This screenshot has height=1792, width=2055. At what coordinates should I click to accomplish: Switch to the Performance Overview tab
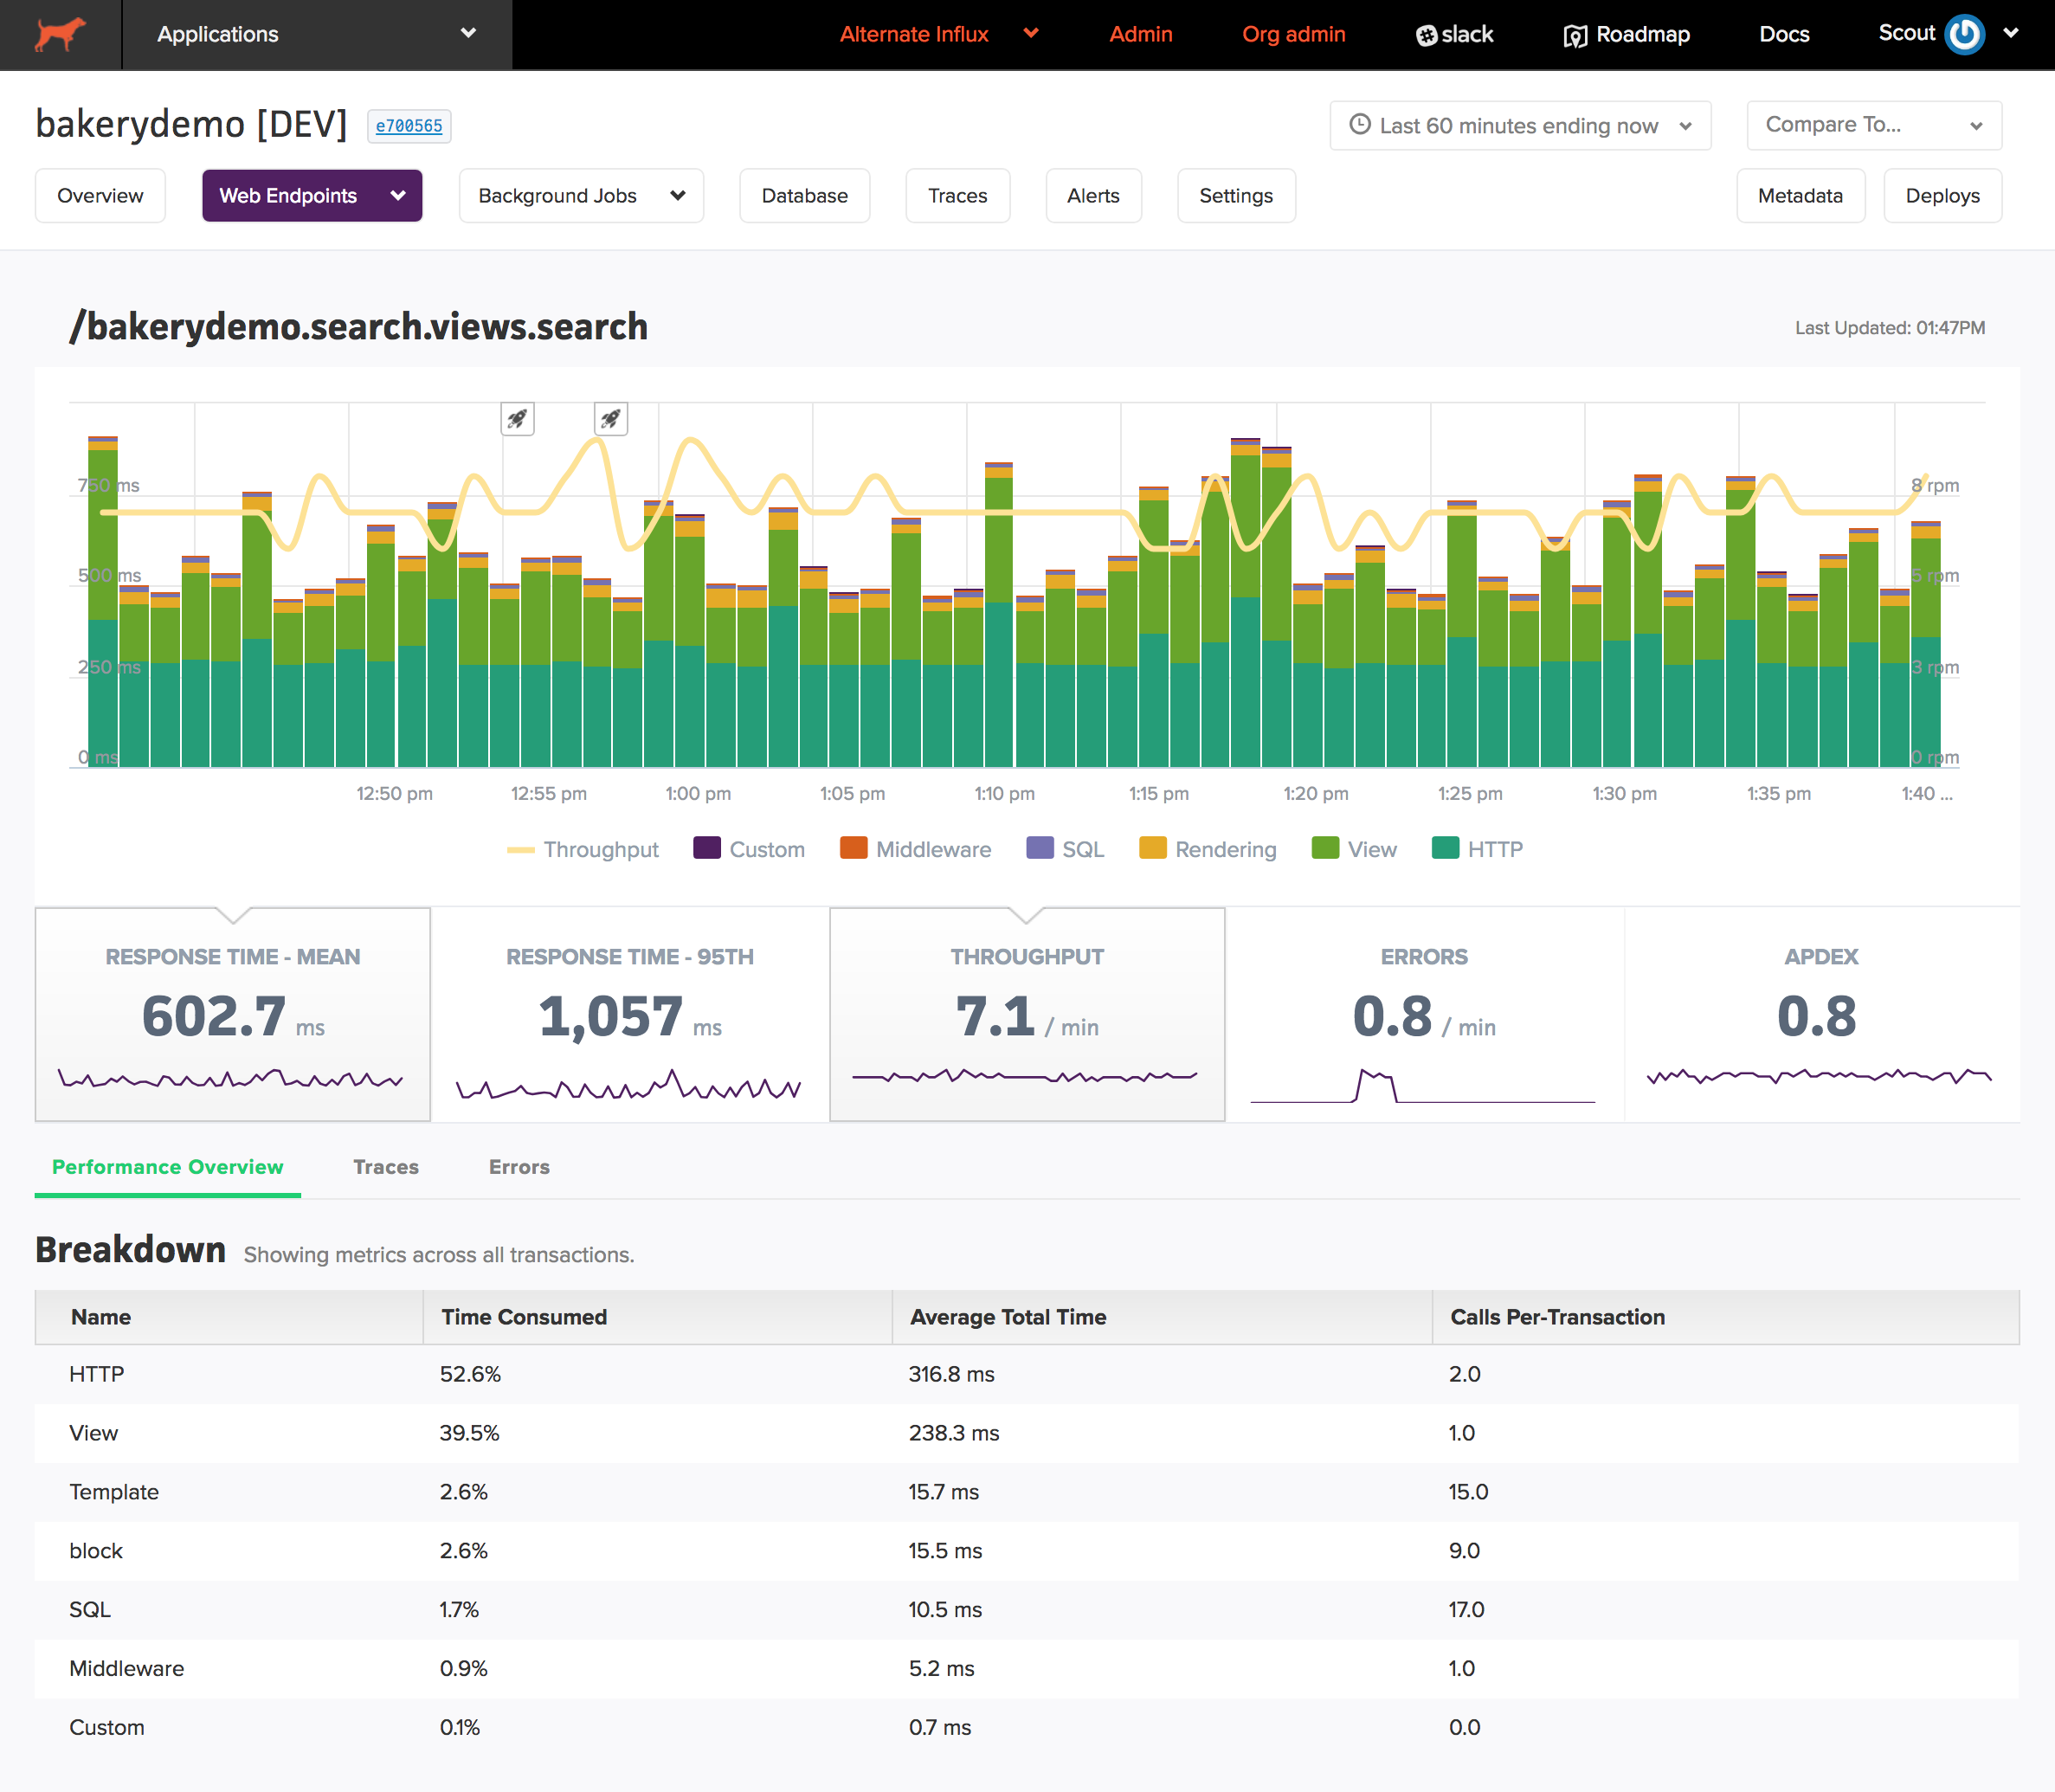168,1167
